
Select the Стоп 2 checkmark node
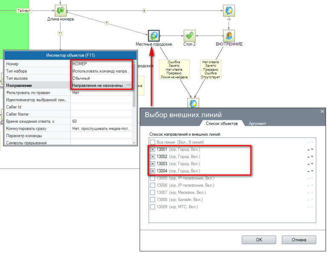[x=189, y=35]
